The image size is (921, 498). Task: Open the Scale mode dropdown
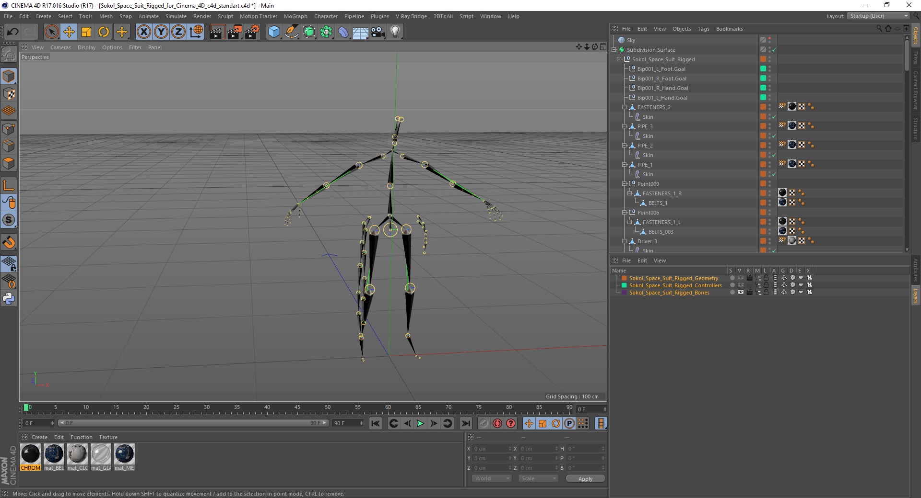point(538,478)
